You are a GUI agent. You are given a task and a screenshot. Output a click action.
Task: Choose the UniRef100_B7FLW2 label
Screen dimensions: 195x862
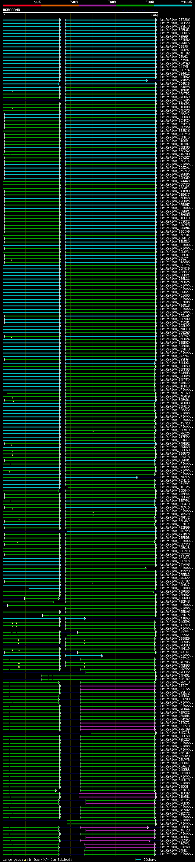click(x=175, y=30)
